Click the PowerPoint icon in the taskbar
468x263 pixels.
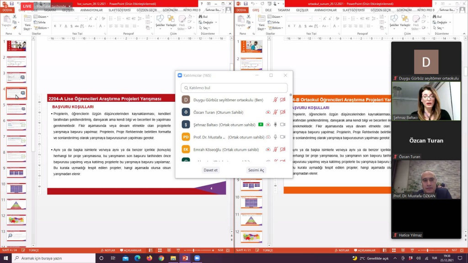coord(185,258)
